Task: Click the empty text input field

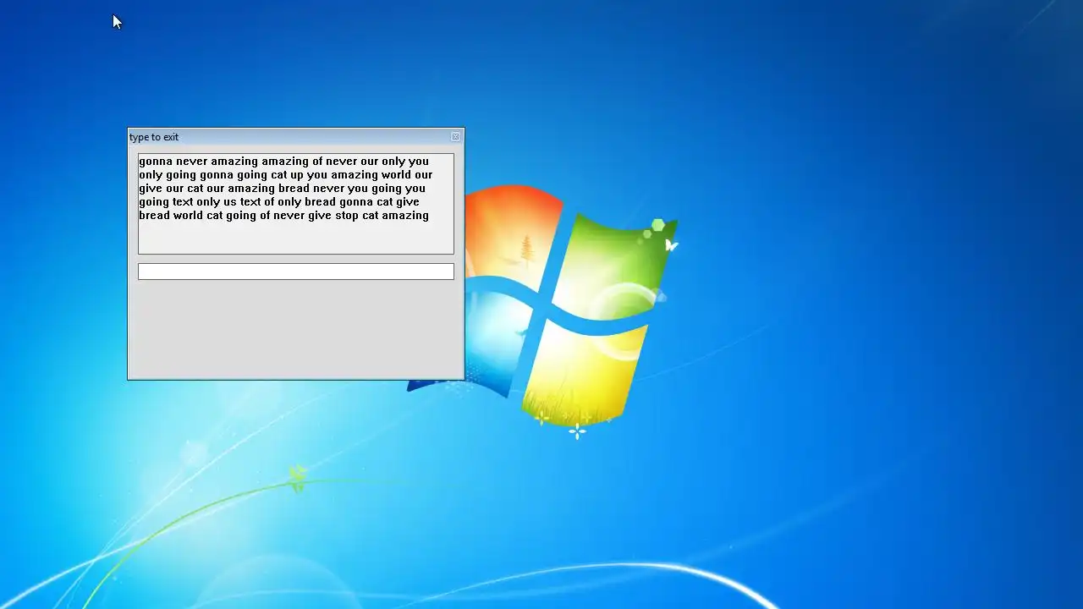Action: pos(296,272)
